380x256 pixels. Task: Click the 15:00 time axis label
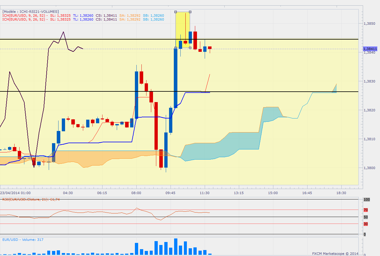273,193
